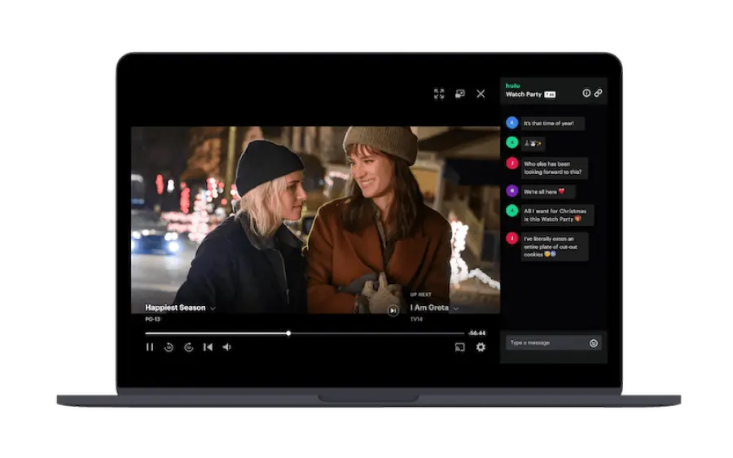Skip forward ten seconds

tap(188, 347)
